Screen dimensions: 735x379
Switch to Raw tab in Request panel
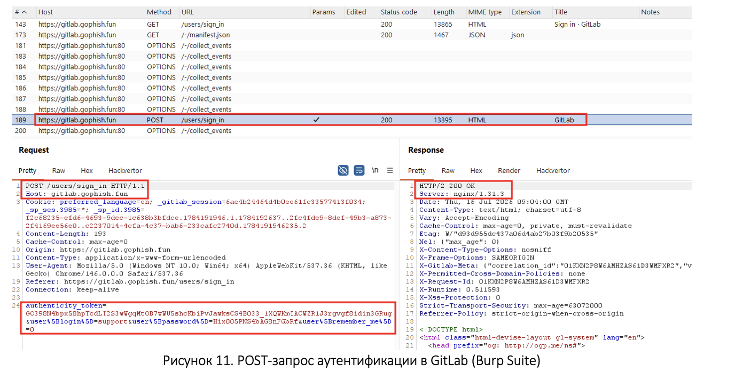point(59,171)
